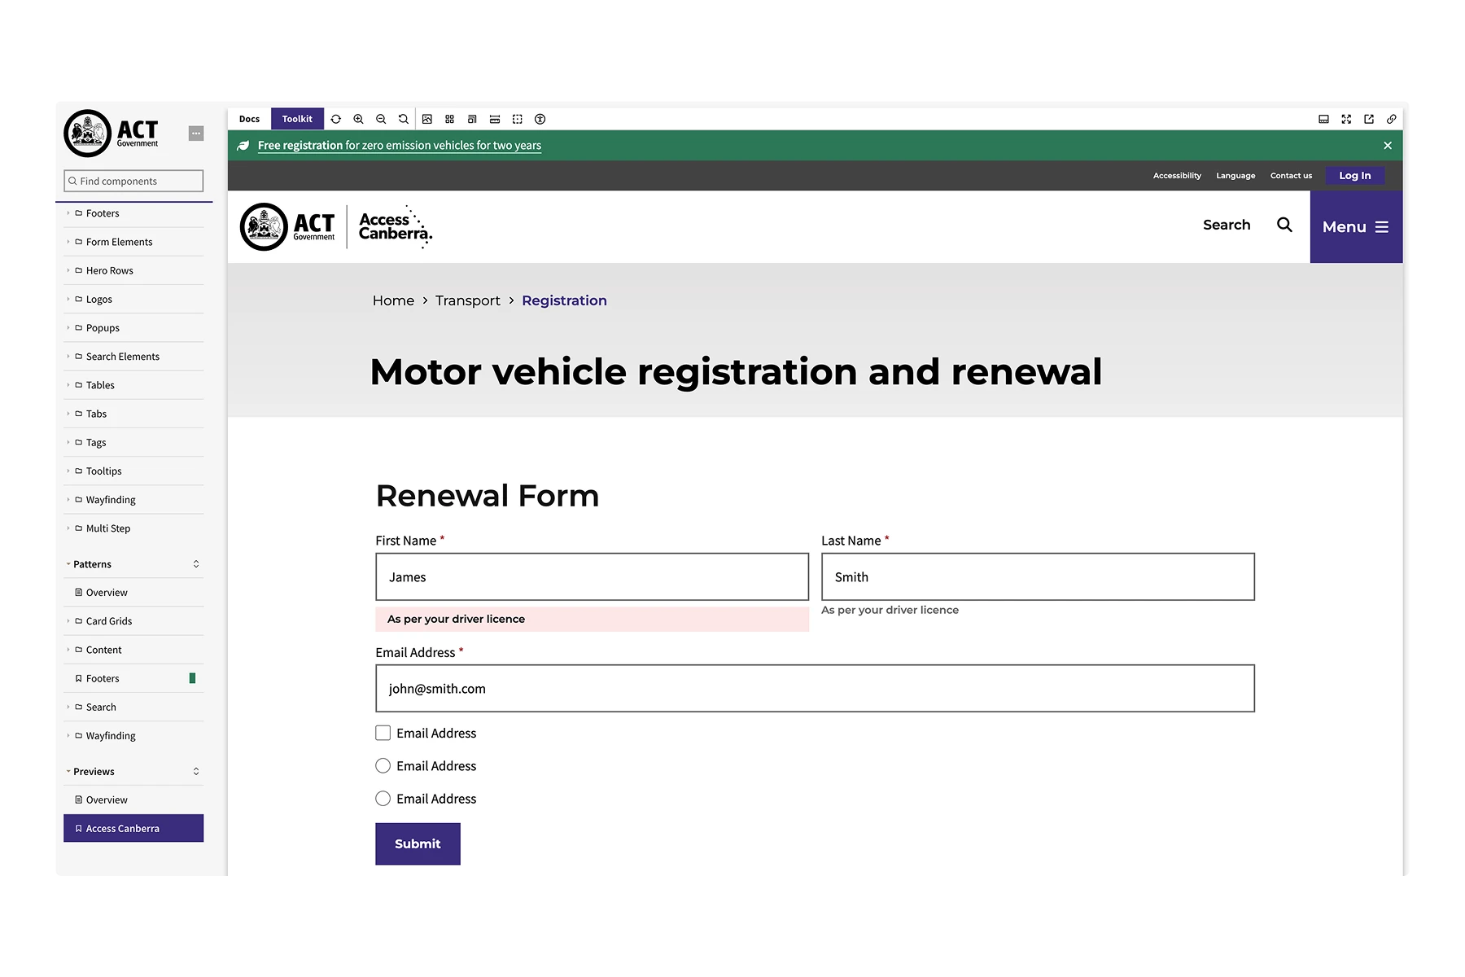Switch to the Docs tab
The width and height of the screenshot is (1465, 977).
click(249, 119)
